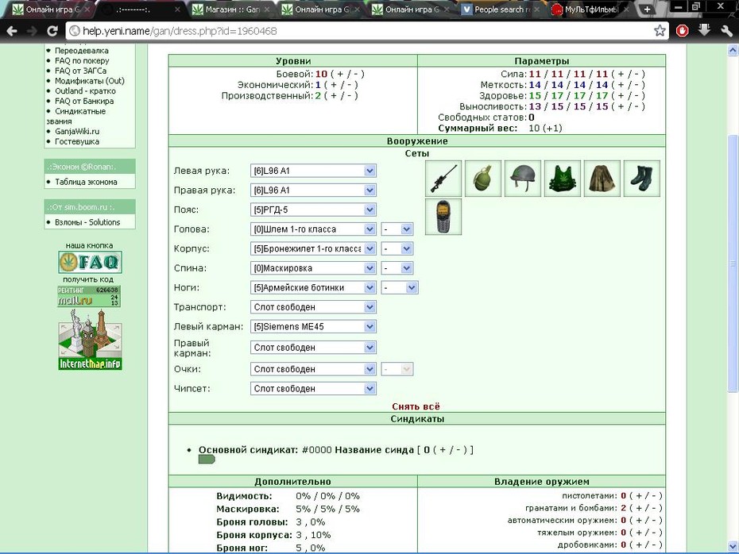Open the Переодевалка sidebar link

pyautogui.click(x=82, y=50)
